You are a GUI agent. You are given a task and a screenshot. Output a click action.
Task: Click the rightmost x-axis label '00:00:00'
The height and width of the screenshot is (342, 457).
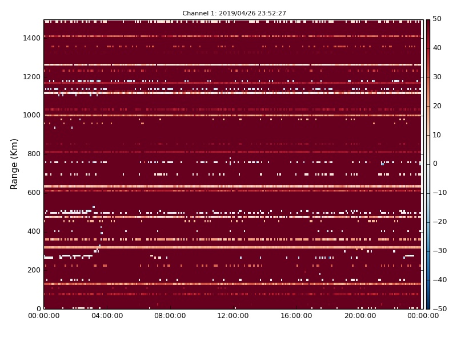423,316
